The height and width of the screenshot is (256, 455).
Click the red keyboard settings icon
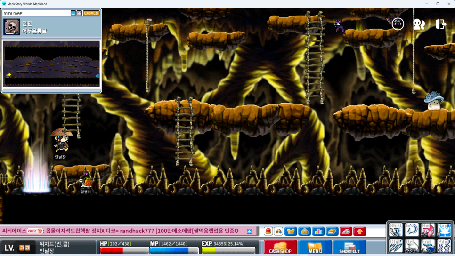pos(346,232)
